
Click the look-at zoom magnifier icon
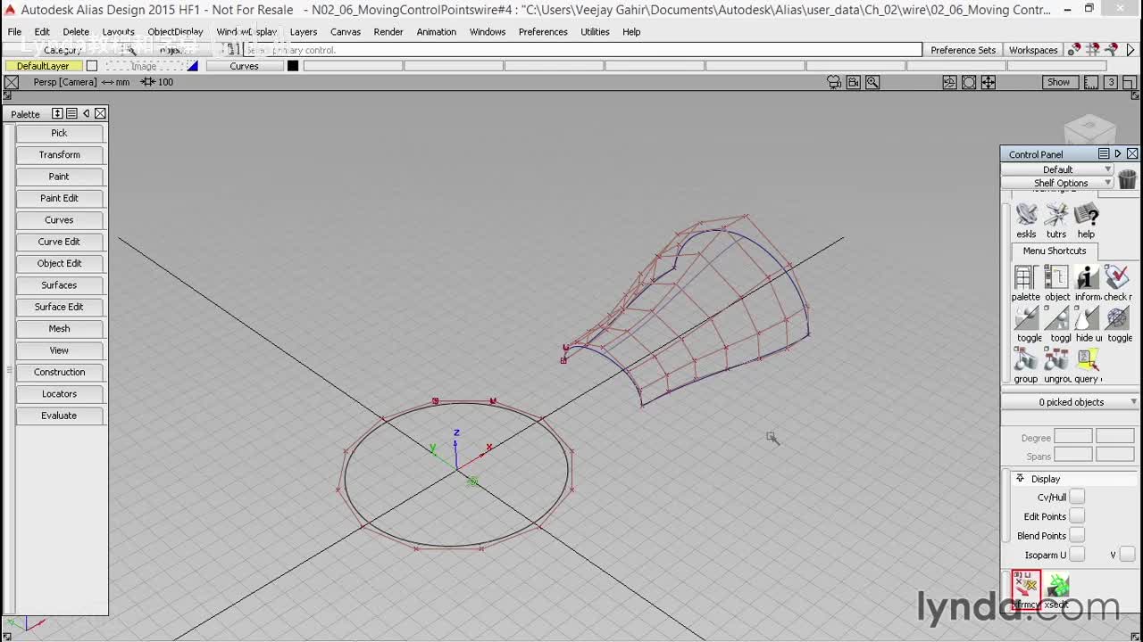[872, 82]
